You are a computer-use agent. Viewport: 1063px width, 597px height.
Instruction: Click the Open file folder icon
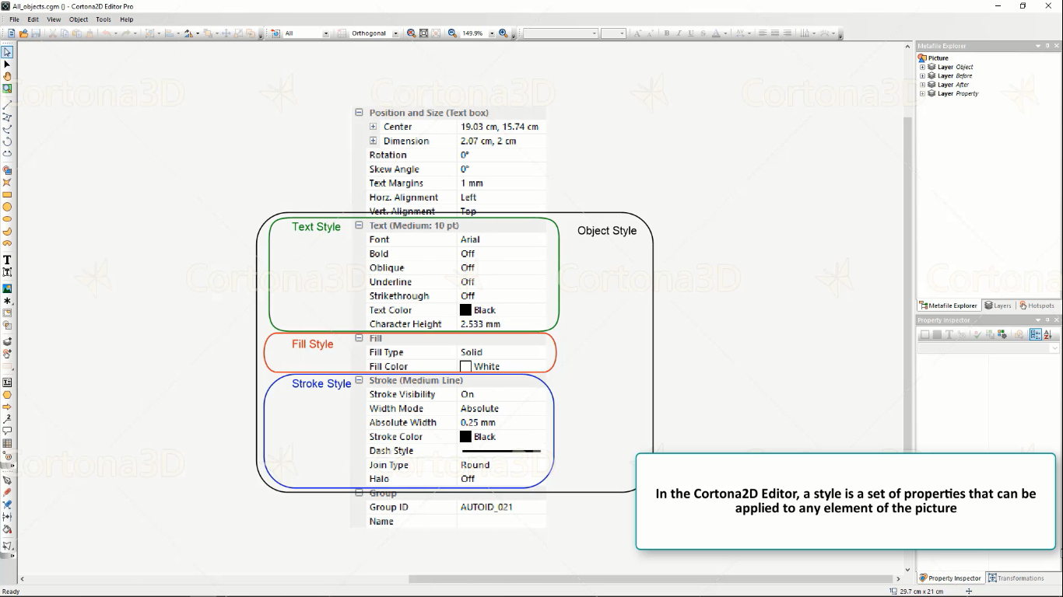tap(24, 33)
